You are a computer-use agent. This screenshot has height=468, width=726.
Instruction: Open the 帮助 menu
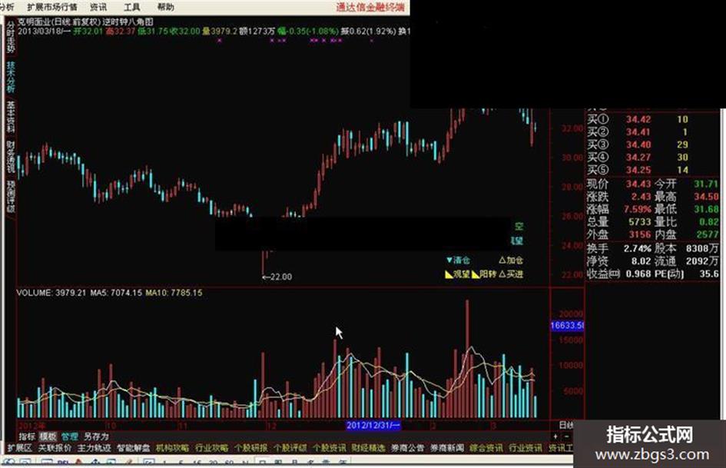(x=166, y=8)
